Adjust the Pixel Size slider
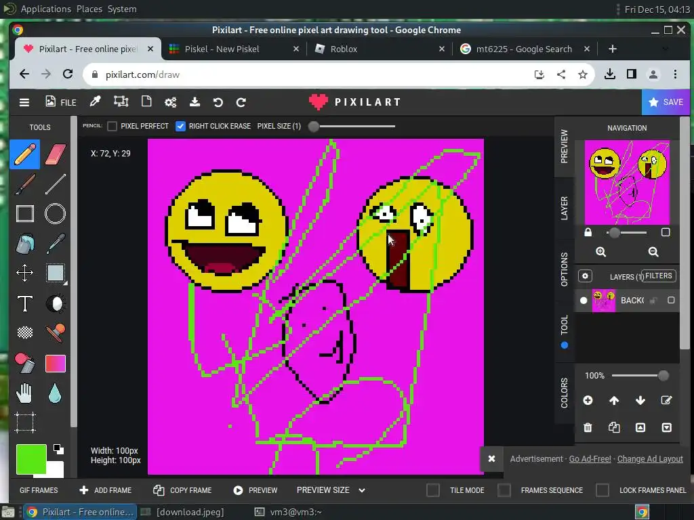The image size is (694, 520). coord(352,127)
